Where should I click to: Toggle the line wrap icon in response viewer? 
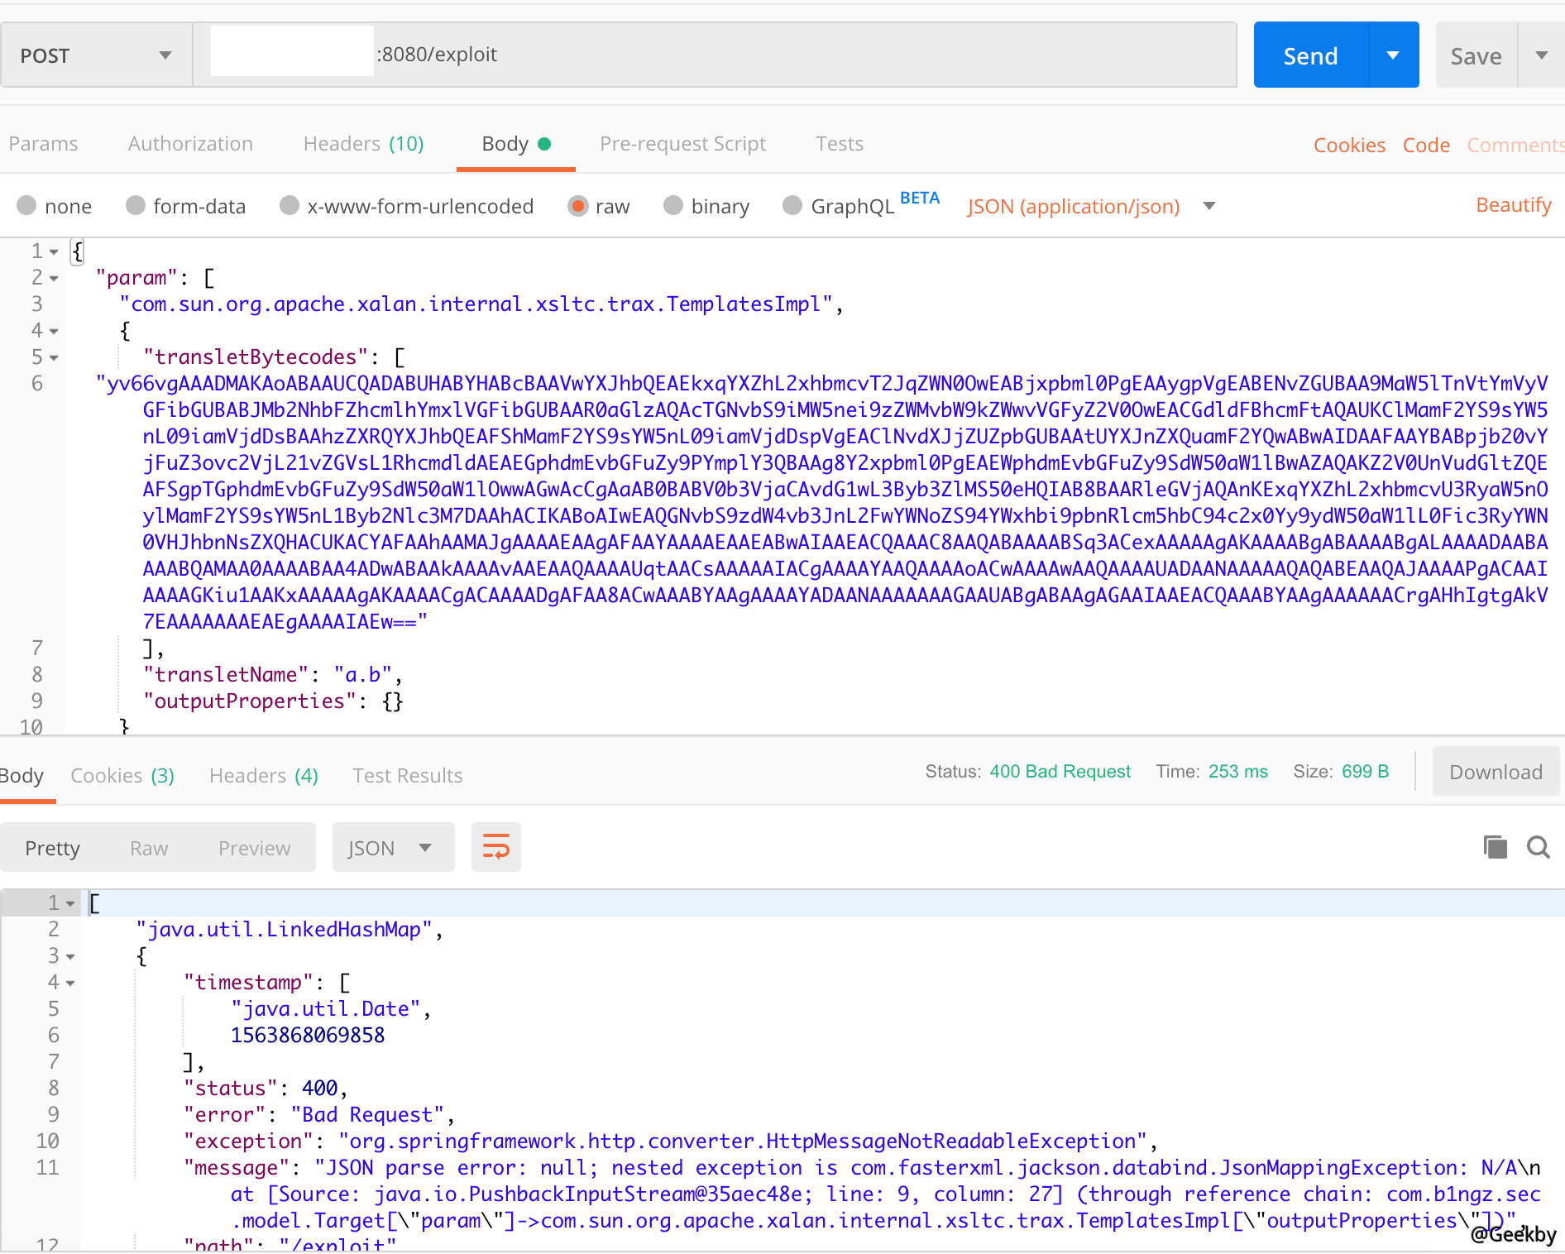(x=495, y=846)
